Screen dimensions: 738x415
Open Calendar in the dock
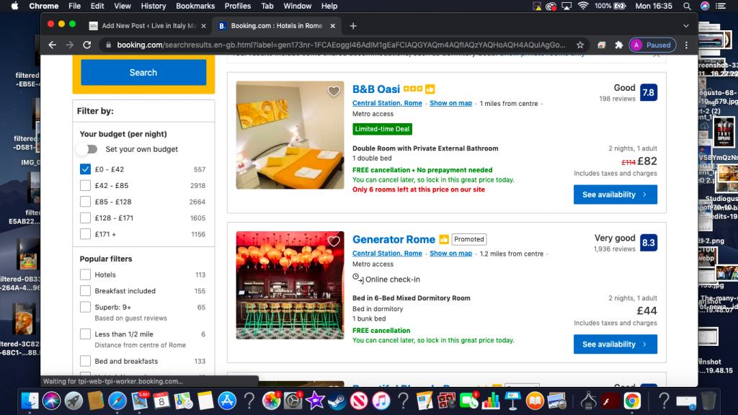(x=161, y=401)
